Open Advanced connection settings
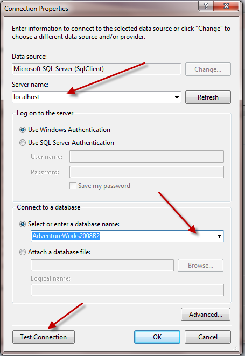 click(206, 315)
